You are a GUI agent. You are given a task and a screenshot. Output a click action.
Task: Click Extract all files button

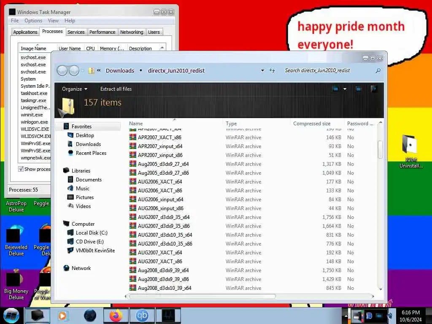coord(116,89)
